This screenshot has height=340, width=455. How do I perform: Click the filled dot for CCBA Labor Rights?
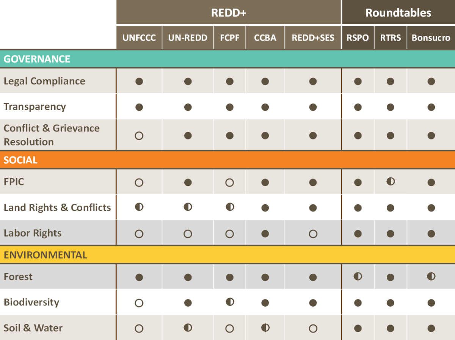265,233
